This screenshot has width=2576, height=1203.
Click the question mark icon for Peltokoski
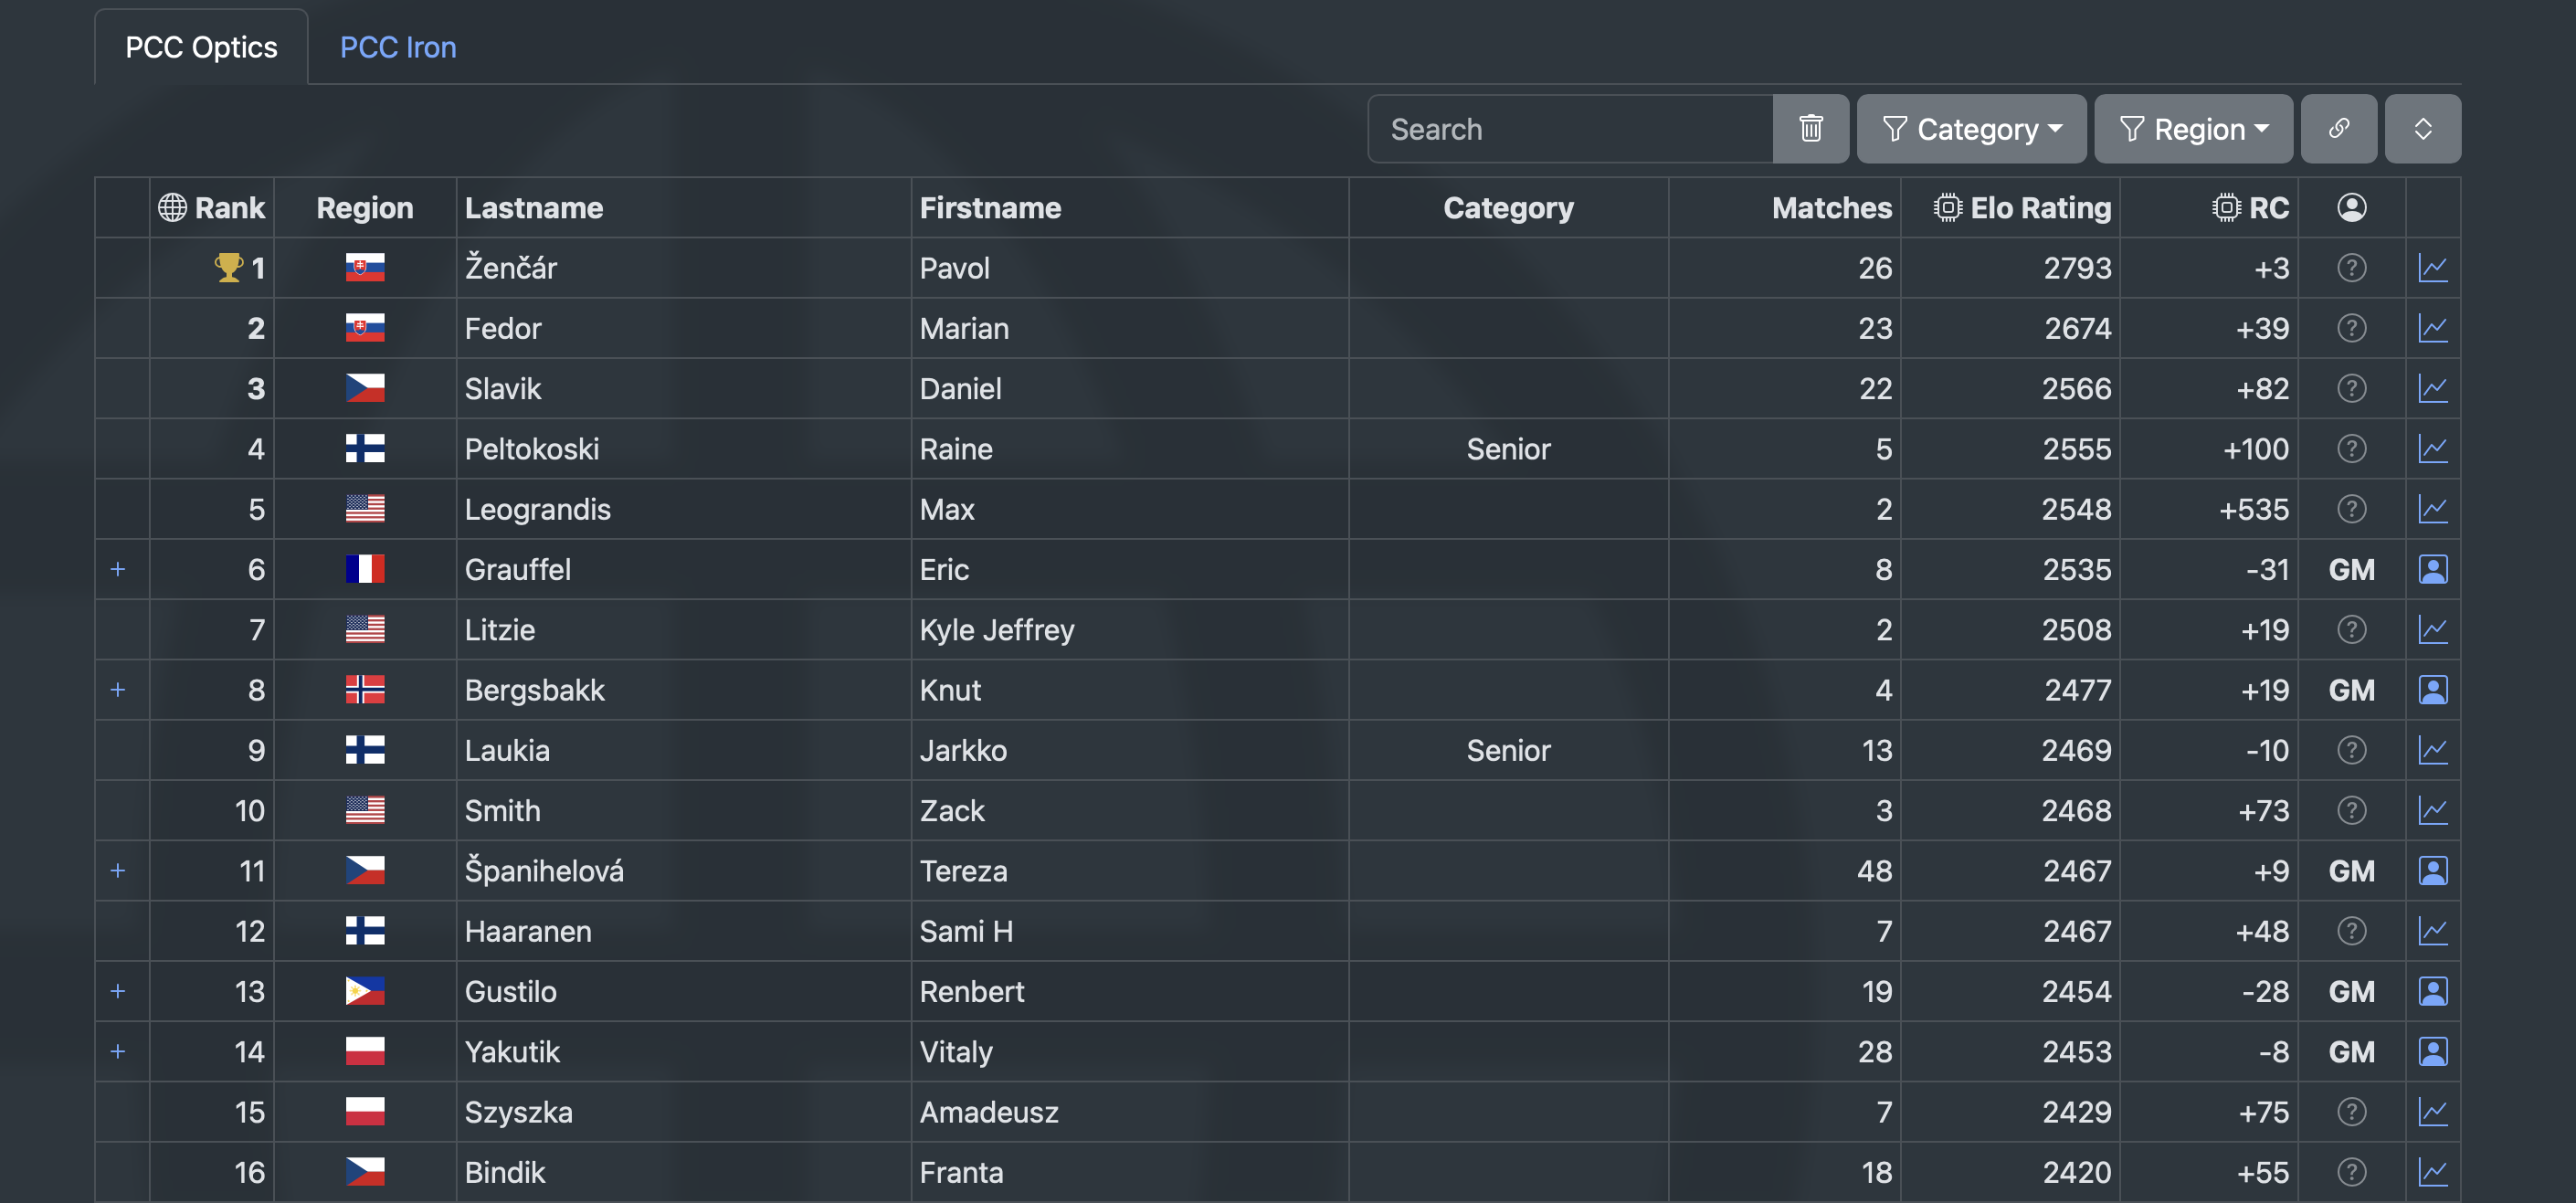point(2351,449)
